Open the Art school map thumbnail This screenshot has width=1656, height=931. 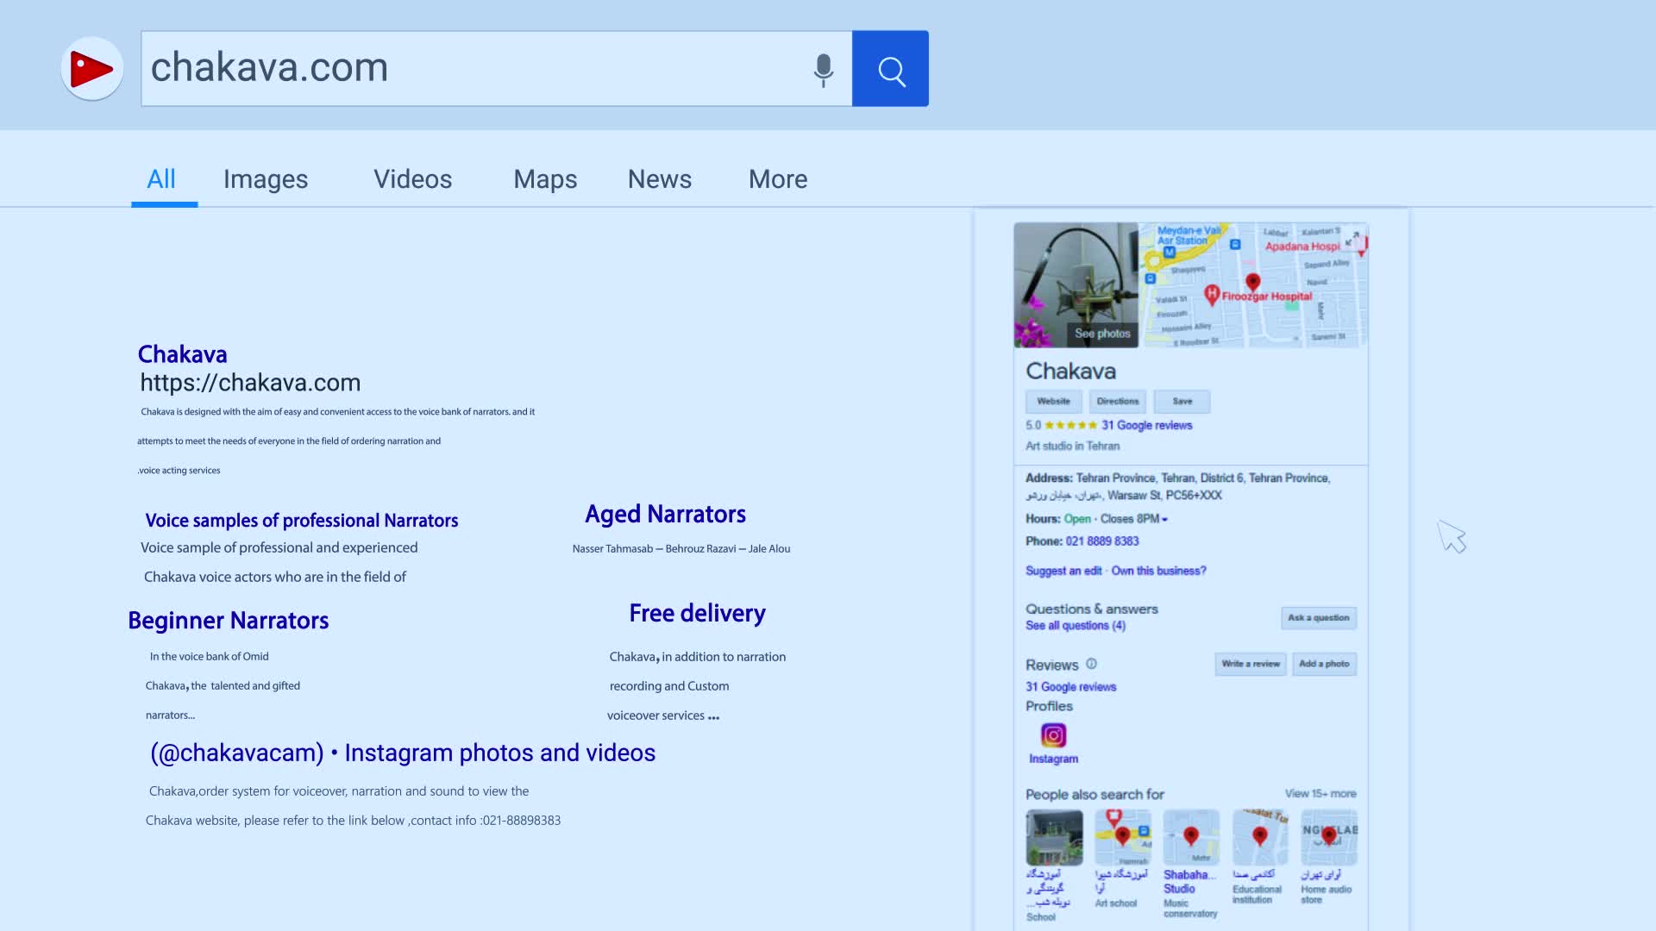[1123, 837]
